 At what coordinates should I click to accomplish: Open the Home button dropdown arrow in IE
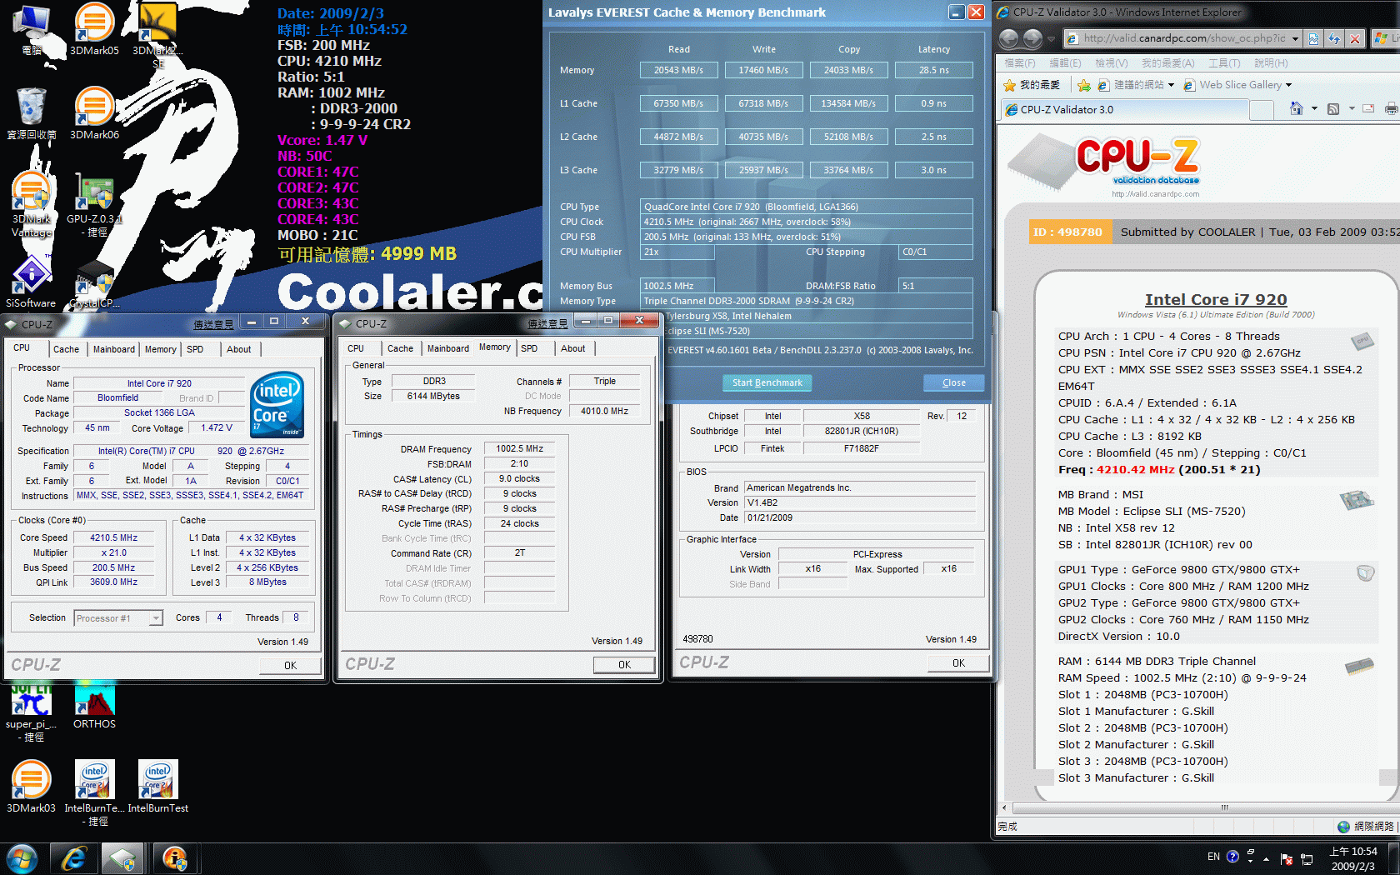coord(1314,108)
